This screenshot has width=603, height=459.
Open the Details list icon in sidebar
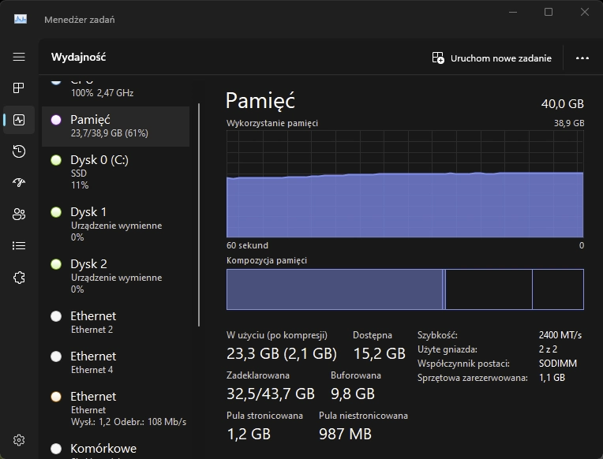[x=19, y=246]
